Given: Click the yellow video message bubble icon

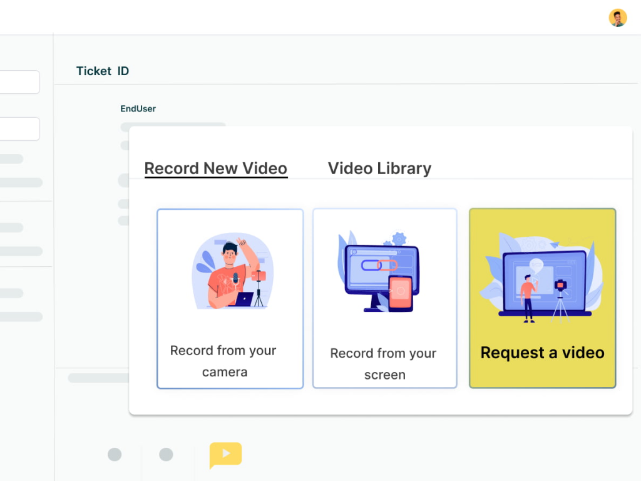Looking at the screenshot, I should tap(225, 454).
